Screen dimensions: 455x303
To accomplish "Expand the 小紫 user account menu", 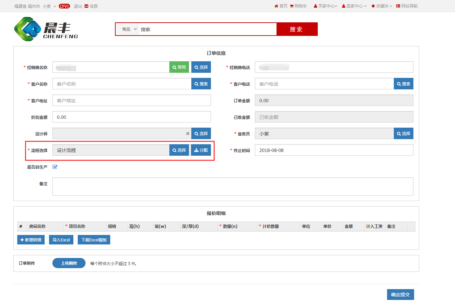I will click(x=49, y=6).
